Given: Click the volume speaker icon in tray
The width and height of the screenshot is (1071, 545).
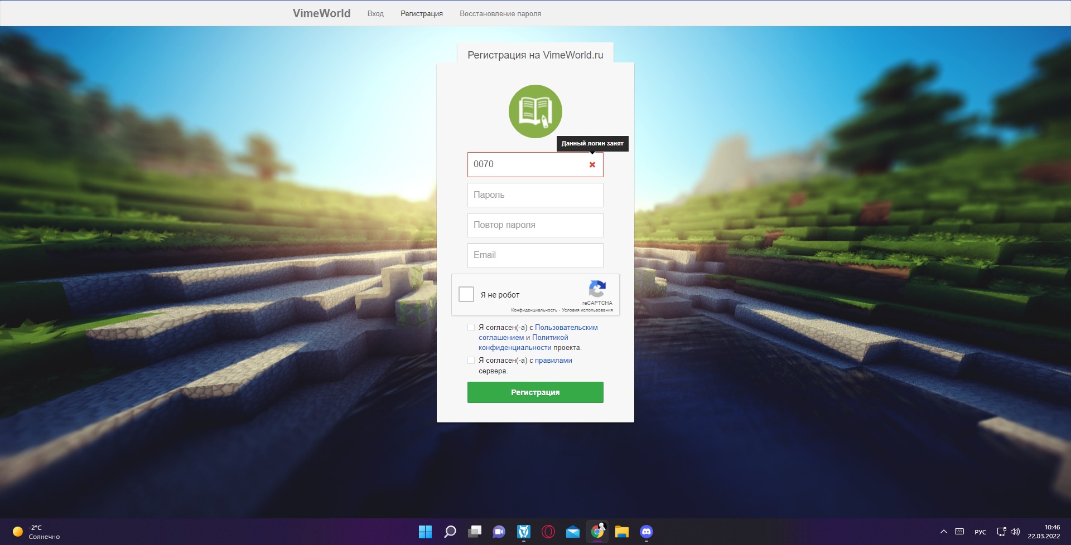Looking at the screenshot, I should (1015, 532).
